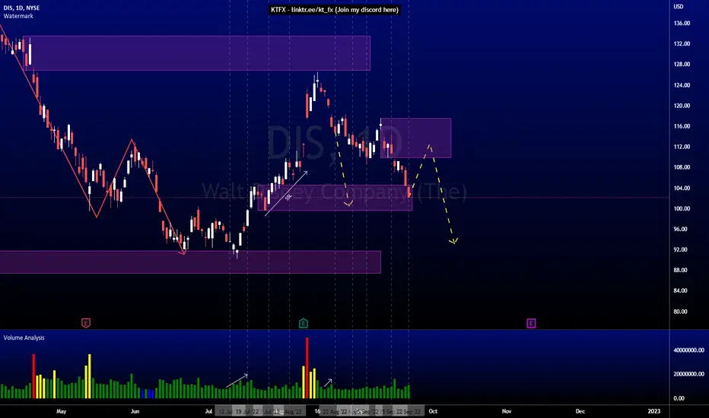709x418 pixels.
Task: Click the May label on time axis
Action: [62, 411]
